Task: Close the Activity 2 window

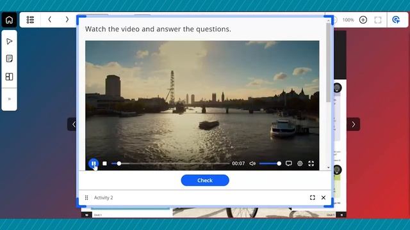Action: [x=324, y=197]
